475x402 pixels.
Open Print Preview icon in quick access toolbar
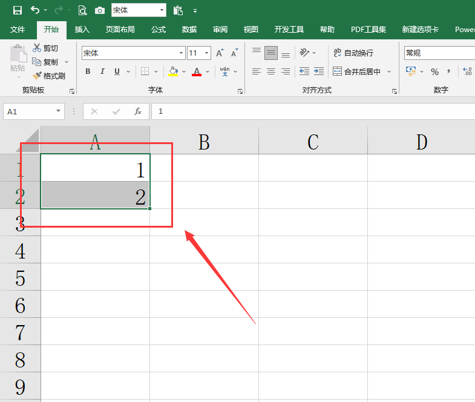[82, 11]
